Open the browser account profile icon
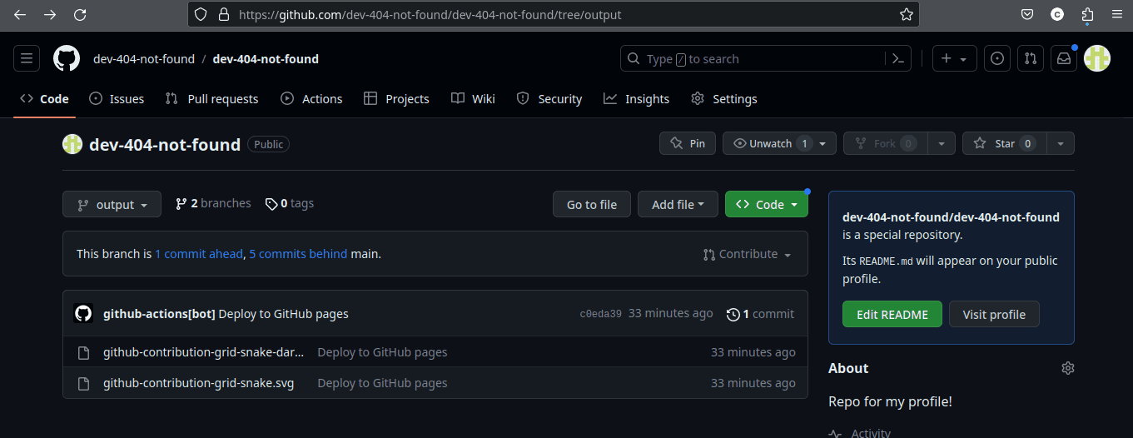This screenshot has width=1133, height=438. point(1057,15)
